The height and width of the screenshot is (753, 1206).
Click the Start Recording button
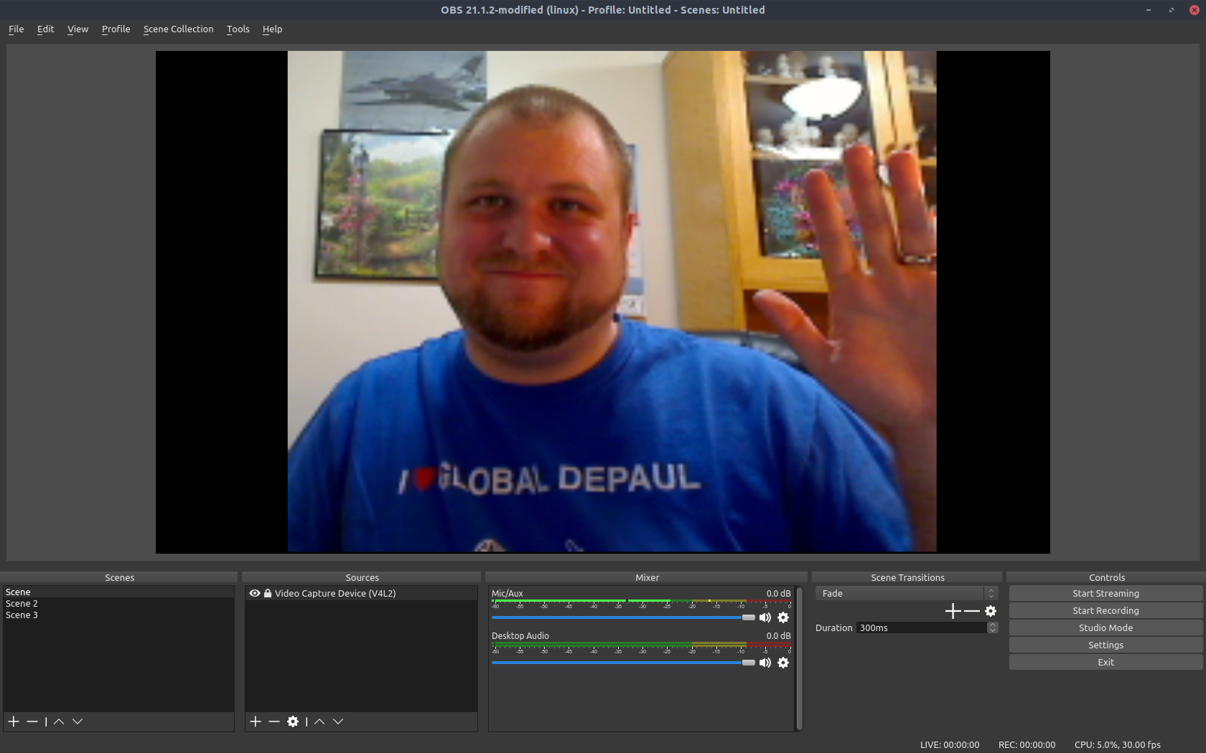1105,611
